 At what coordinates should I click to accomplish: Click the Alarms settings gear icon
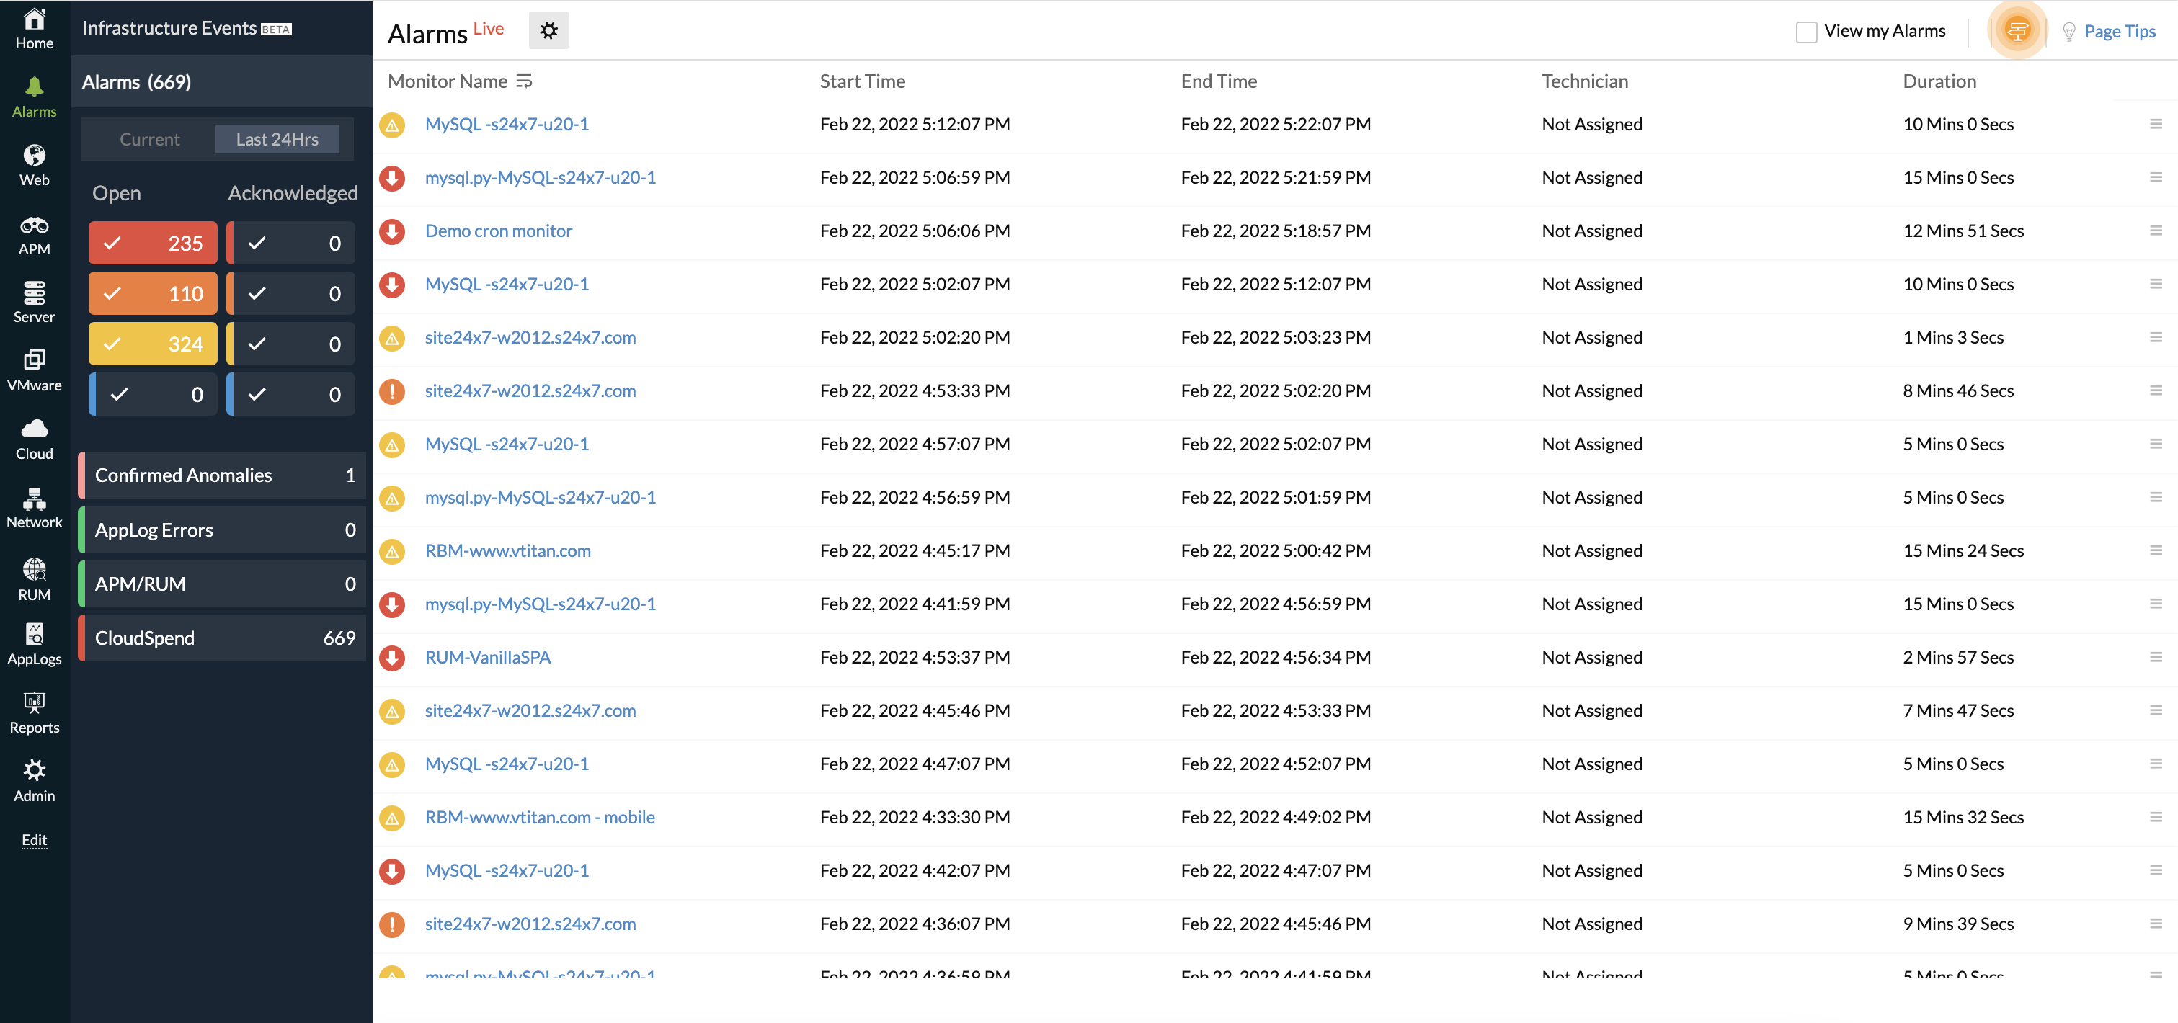548,31
